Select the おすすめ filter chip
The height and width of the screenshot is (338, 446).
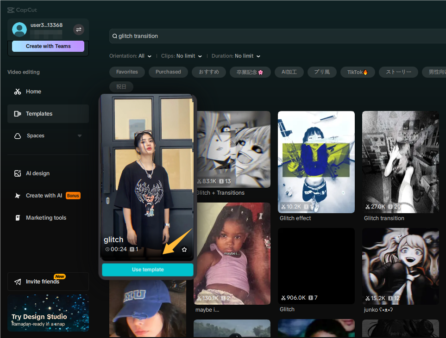[209, 72]
